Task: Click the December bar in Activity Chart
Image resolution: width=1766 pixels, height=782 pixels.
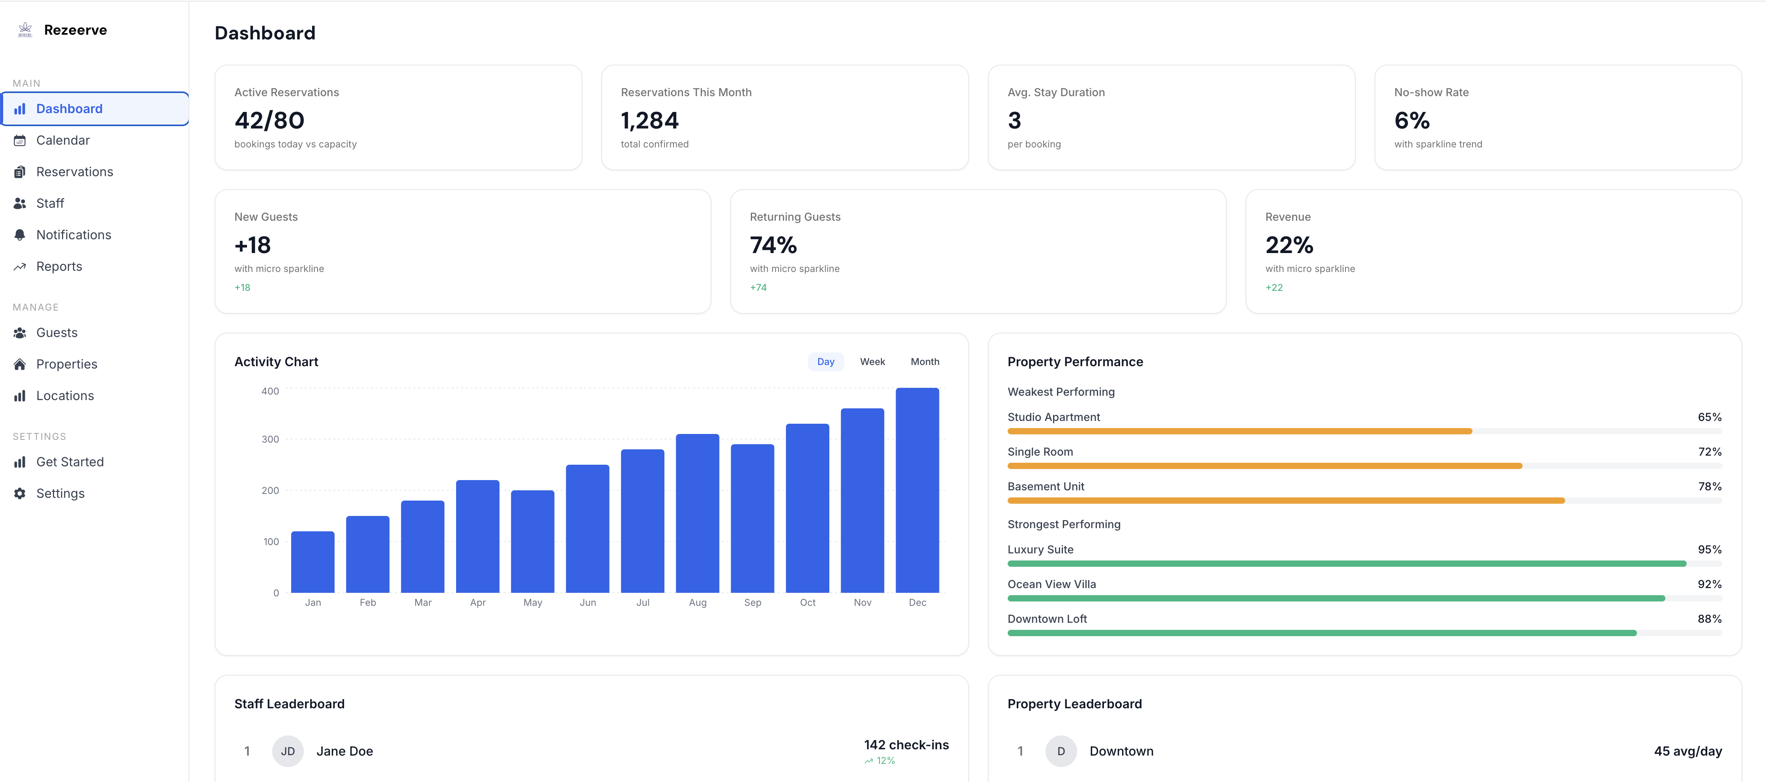Action: click(x=917, y=490)
